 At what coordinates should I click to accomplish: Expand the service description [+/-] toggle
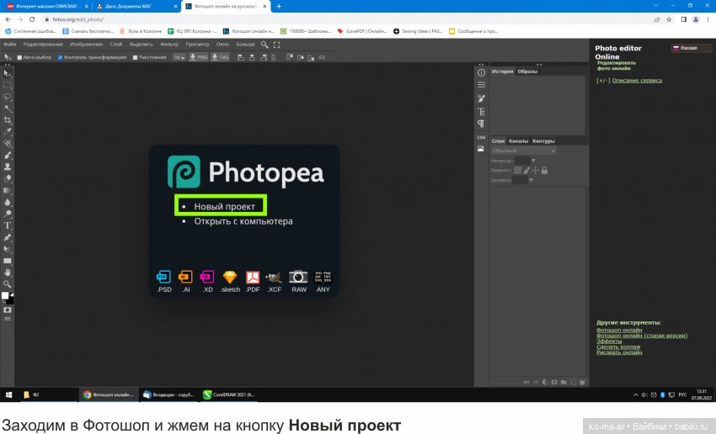603,81
